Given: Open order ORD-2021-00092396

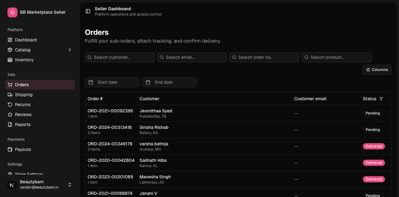Looking at the screenshot, I should click(x=110, y=111).
